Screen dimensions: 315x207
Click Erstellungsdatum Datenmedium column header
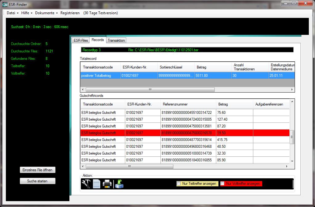coord(281,67)
